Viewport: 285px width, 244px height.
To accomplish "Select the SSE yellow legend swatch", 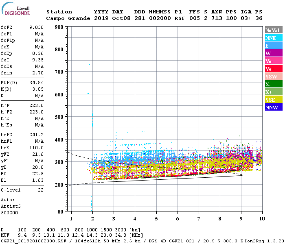I will click(274, 100).
